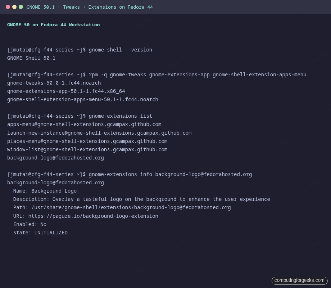Click 'gnome-shell-extension-apps-menu-50.1-1.fc44.noarch' line
The width and height of the screenshot is (331, 288).
pos(82,99)
